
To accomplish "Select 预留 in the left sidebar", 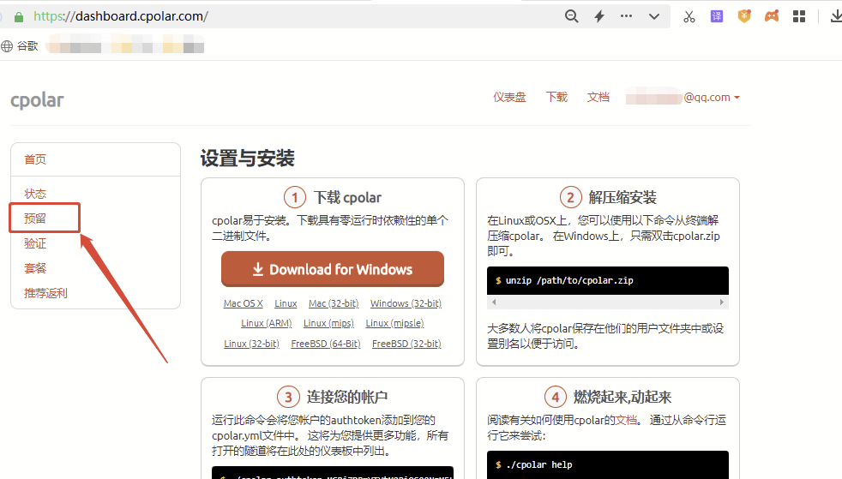I will [35, 219].
